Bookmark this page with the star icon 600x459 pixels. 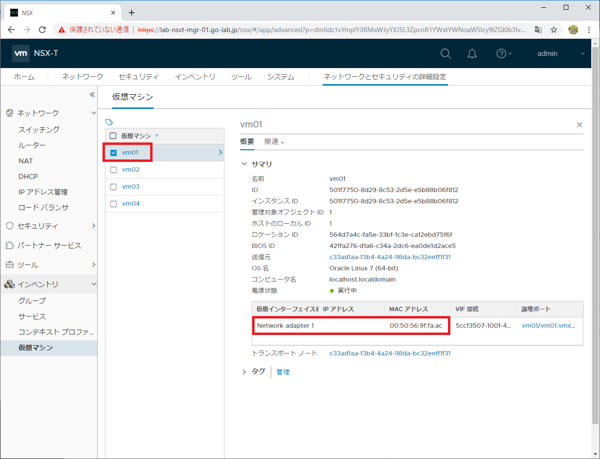553,30
